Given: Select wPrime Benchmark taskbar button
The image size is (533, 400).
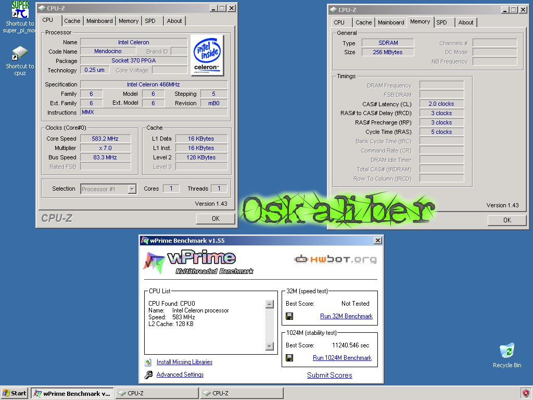Looking at the screenshot, I should tap(72, 394).
